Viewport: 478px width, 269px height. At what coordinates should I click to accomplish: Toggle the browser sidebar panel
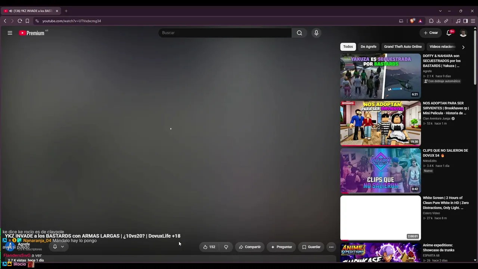click(x=465, y=21)
